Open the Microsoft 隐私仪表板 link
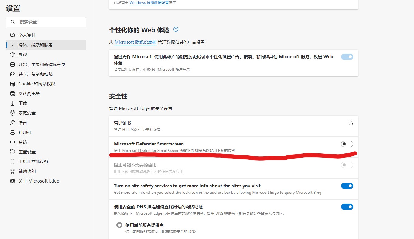Screen dimensions: 414x239 coord(135,42)
